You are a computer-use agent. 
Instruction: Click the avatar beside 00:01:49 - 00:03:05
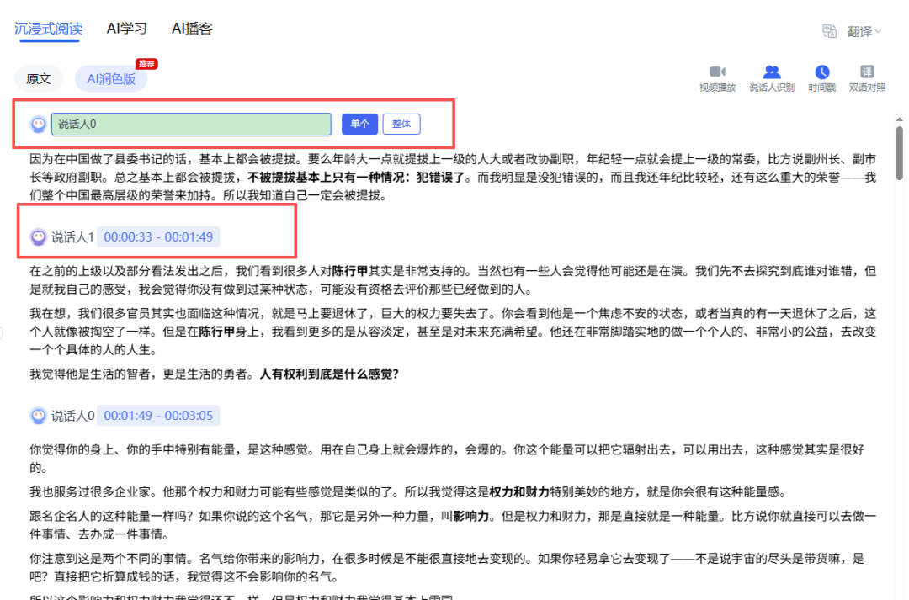[38, 416]
